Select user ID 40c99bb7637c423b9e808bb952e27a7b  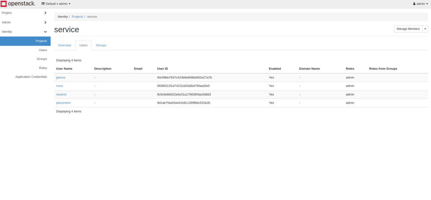(184, 77)
